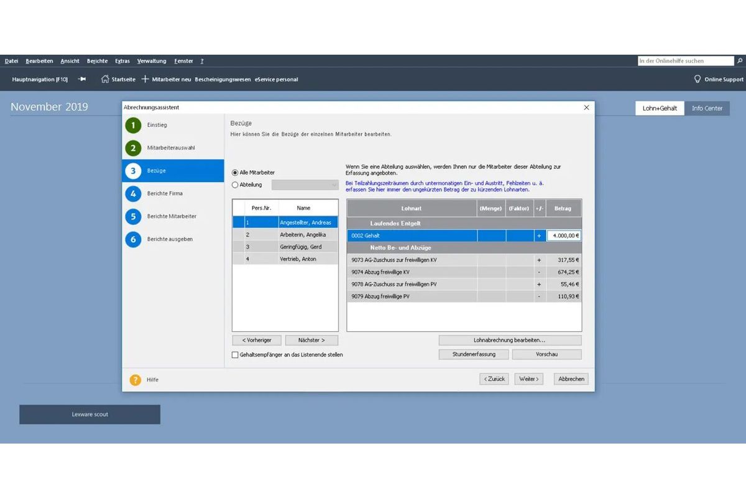Click the Abbrechen button
The width and height of the screenshot is (746, 497).
[571, 379]
